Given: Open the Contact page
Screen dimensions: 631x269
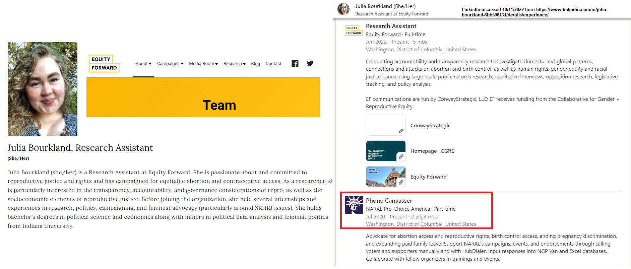Looking at the screenshot, I should coord(273,64).
